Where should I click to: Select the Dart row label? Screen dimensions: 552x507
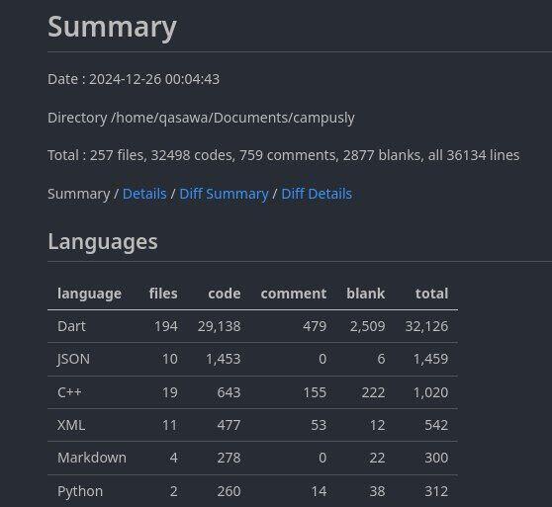pos(71,326)
